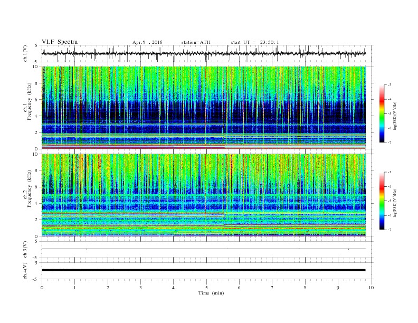The width and height of the screenshot is (418, 323).
Task: Select the "ch.1(V)" axis label
Action: (x=25, y=53)
